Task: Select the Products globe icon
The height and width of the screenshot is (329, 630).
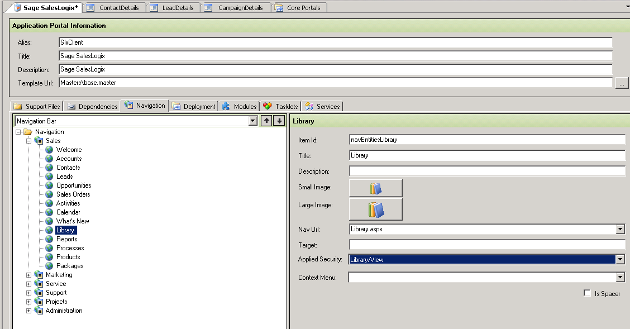Action: [49, 257]
